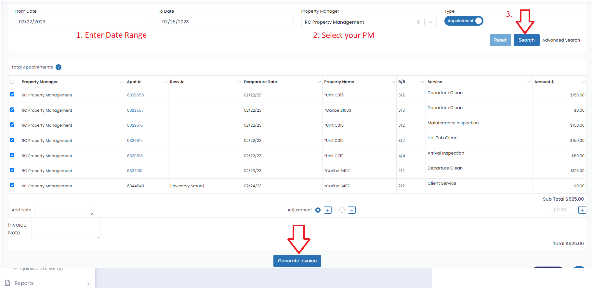Click the Sub Total $625.00 text
The image size is (592, 288).
tap(563, 199)
